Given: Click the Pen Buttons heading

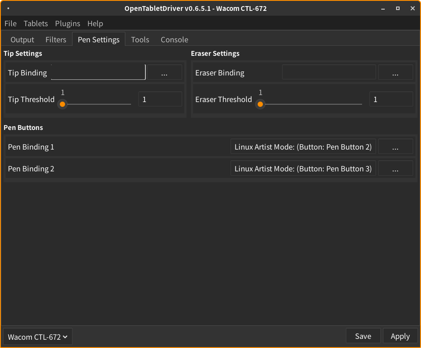Looking at the screenshot, I should (23, 128).
